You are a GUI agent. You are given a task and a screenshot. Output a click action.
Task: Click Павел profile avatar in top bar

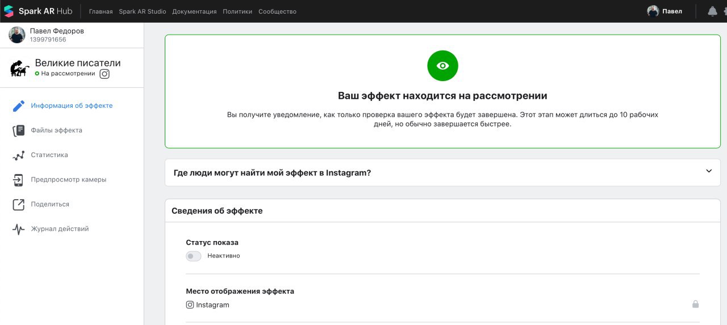click(x=653, y=11)
